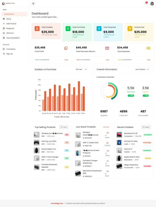
Task: Open the monsiege.ma footer link
Action: coord(57,203)
